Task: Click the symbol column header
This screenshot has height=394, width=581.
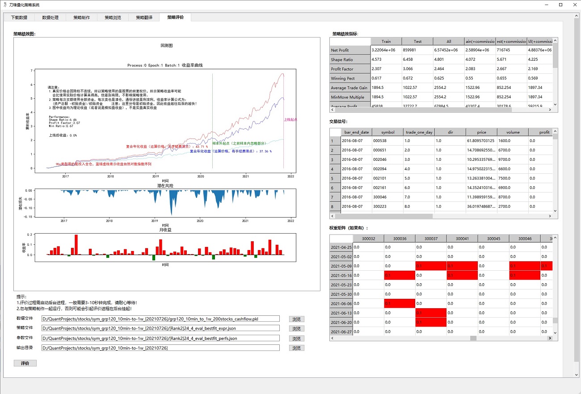Action: coord(387,132)
